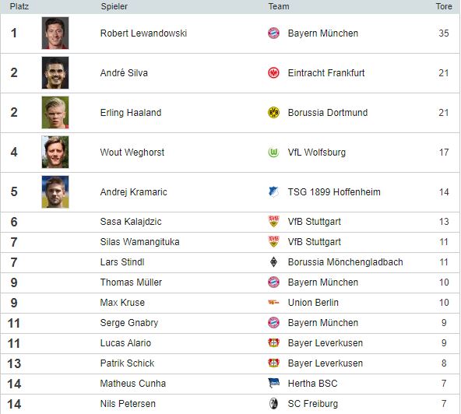Open André Silva player link
This screenshot has width=461, height=414.
click(x=124, y=73)
